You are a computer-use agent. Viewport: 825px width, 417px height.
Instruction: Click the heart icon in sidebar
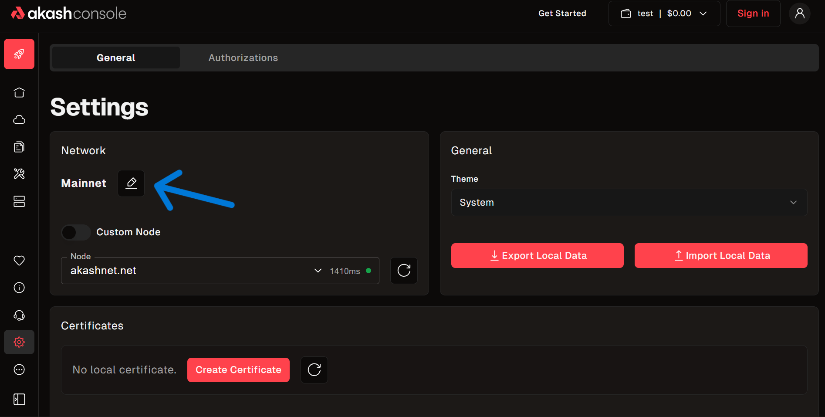coord(19,261)
